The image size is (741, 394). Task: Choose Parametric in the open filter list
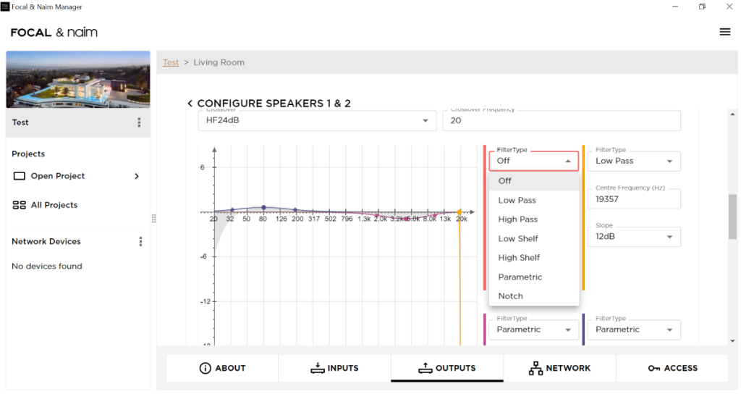[534, 277]
